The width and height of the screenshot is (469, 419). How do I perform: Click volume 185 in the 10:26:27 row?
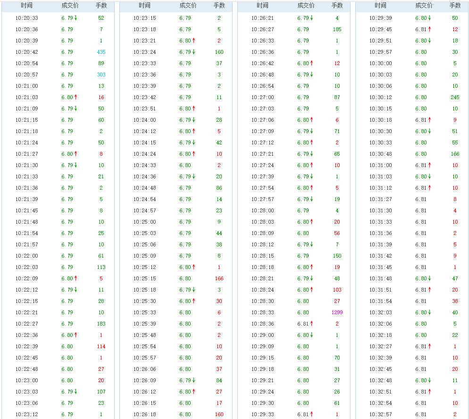(x=337, y=29)
